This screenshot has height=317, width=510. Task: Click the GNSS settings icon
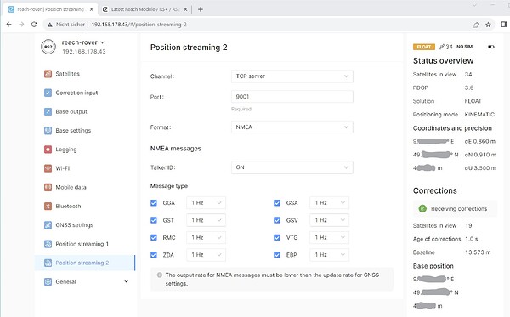click(x=48, y=224)
